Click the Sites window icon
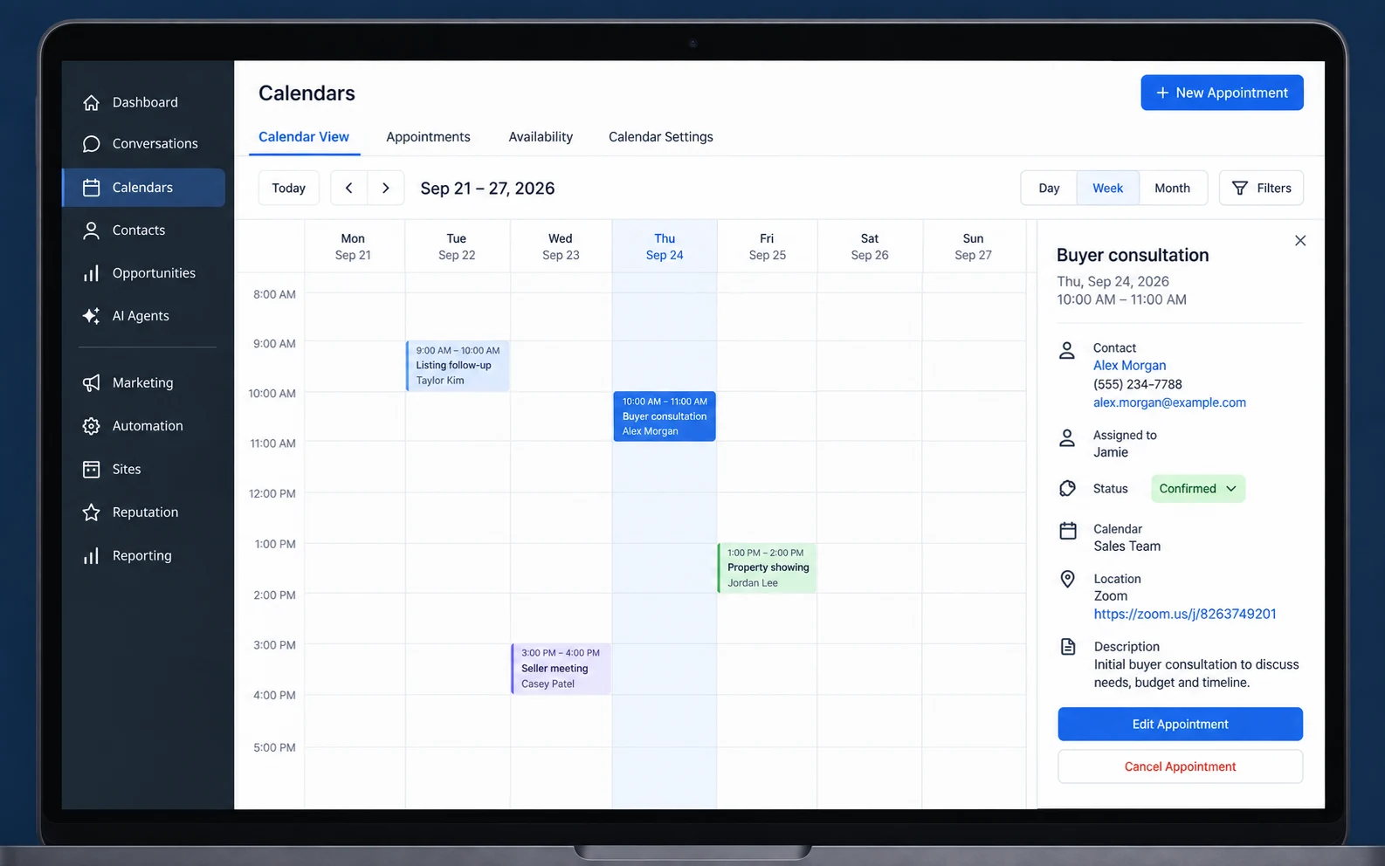Viewport: 1385px width, 866px height. click(x=91, y=470)
